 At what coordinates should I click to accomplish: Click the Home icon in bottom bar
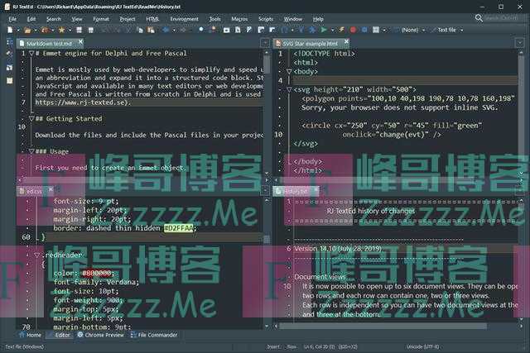(x=31, y=335)
